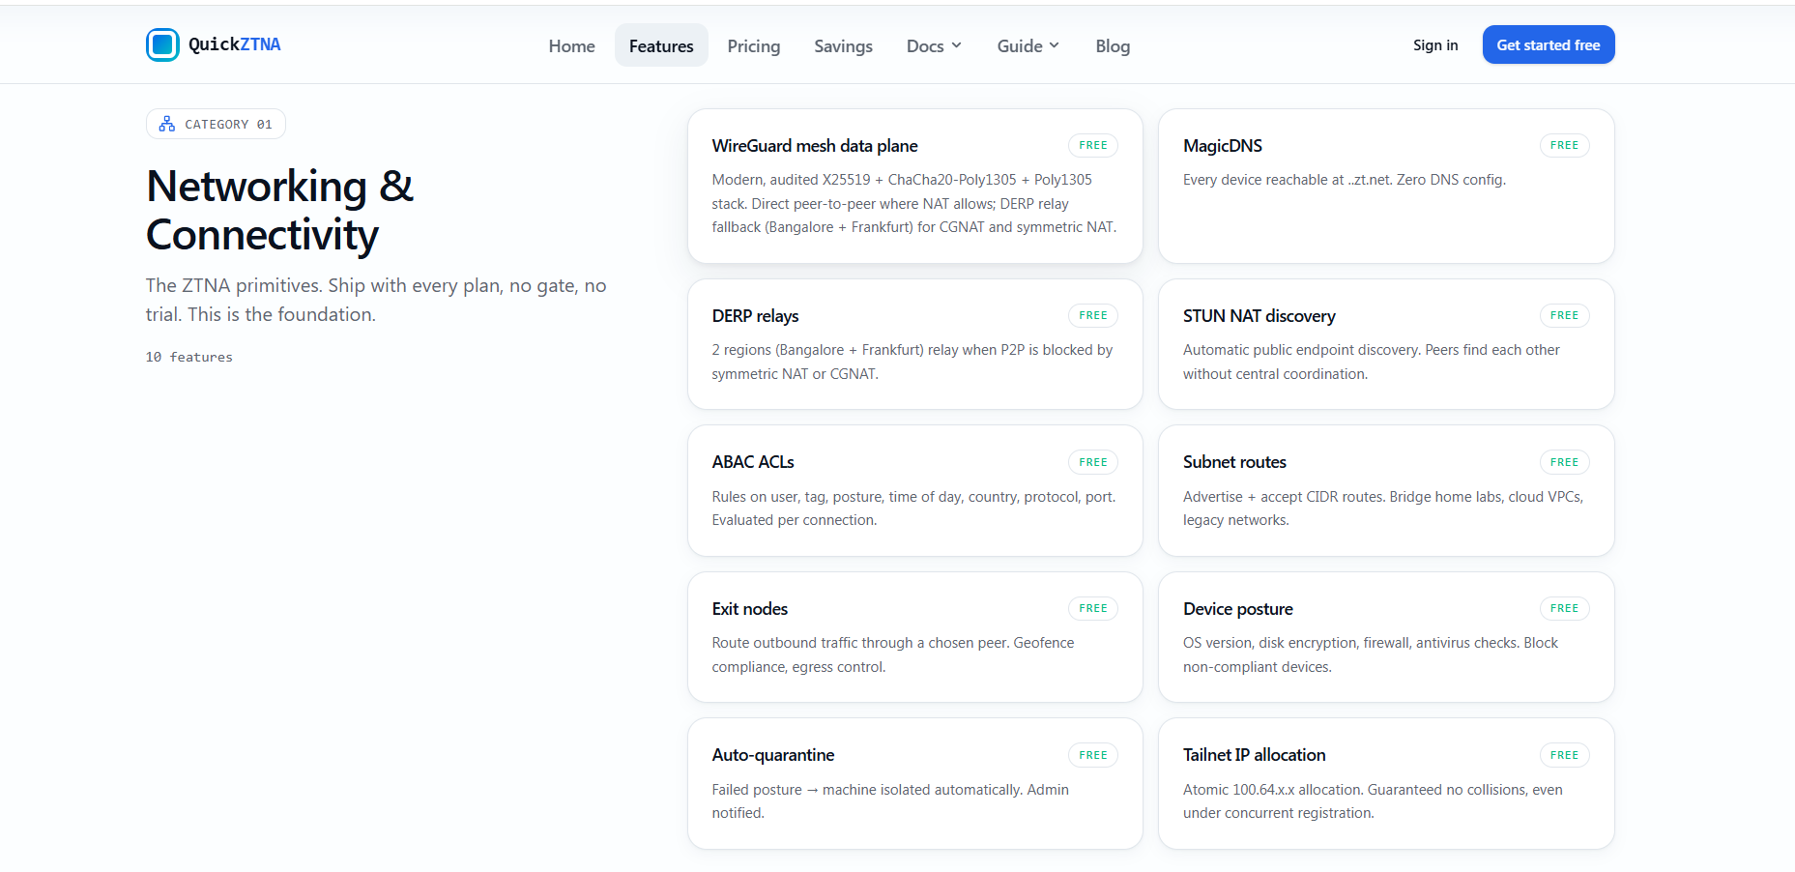Expand the Guide dropdown chevron

click(1055, 45)
